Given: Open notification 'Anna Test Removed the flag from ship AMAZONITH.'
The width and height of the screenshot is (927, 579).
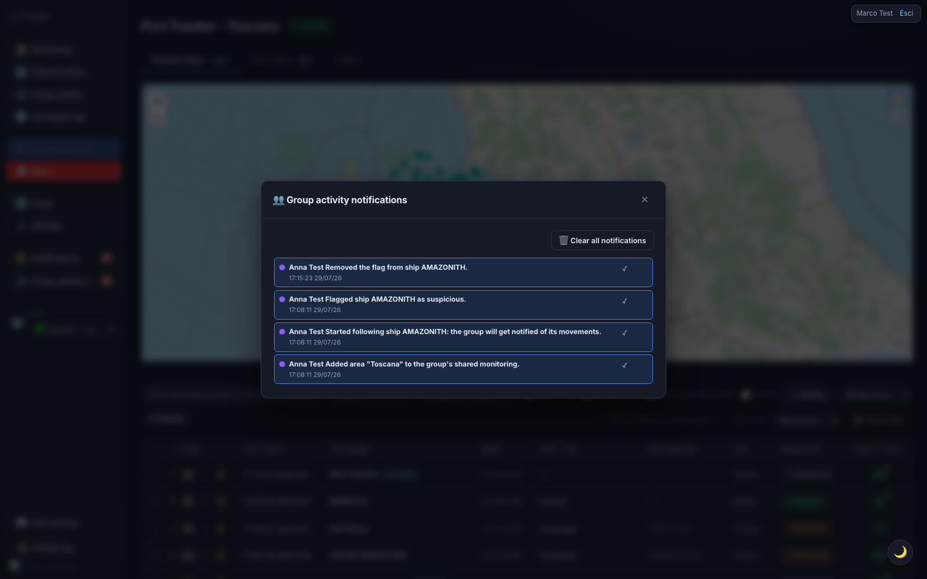Looking at the screenshot, I should point(463,272).
